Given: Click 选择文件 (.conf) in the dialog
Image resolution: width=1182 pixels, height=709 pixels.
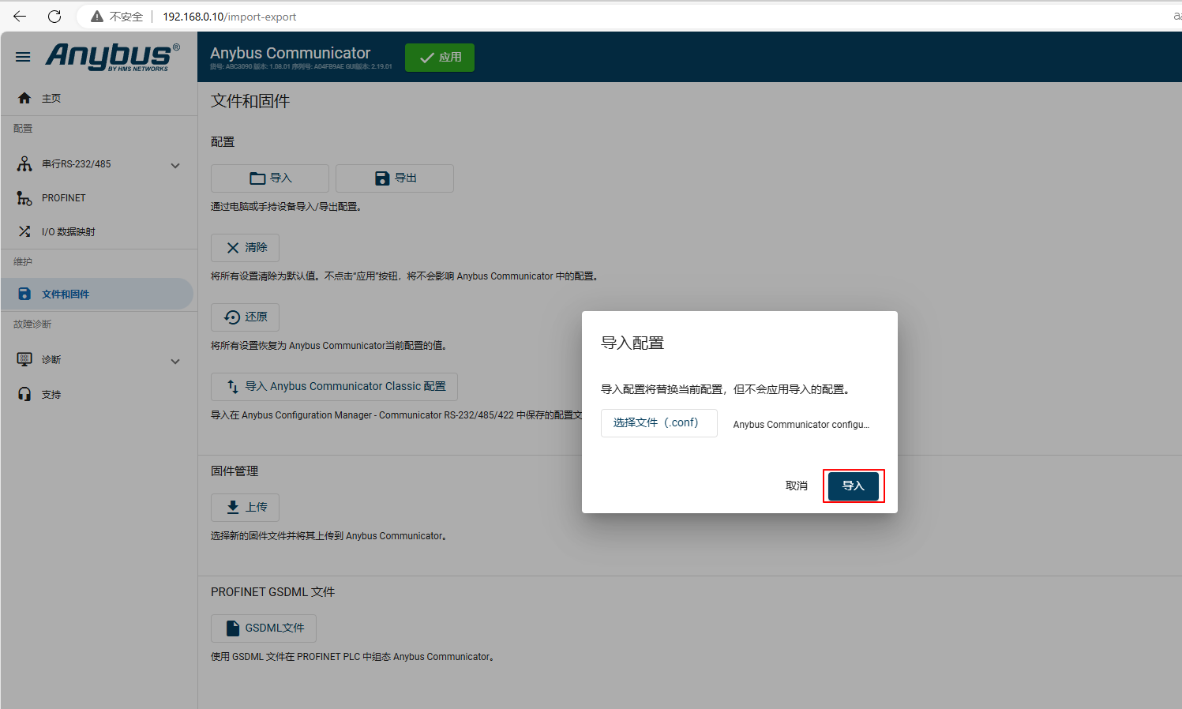Looking at the screenshot, I should coord(659,423).
